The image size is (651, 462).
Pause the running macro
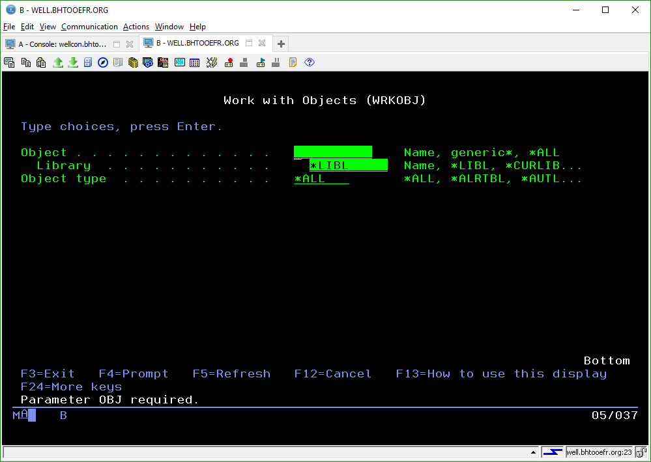pyautogui.click(x=275, y=62)
